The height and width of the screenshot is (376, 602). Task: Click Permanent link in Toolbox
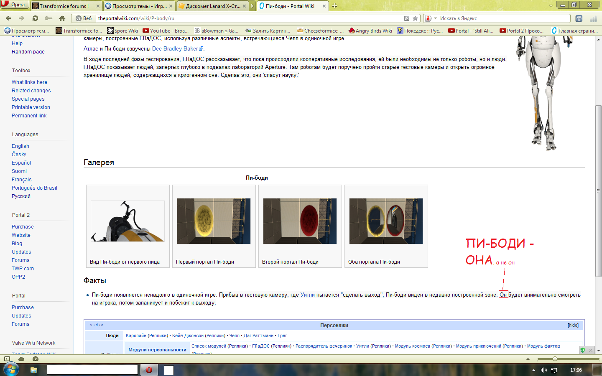click(29, 116)
